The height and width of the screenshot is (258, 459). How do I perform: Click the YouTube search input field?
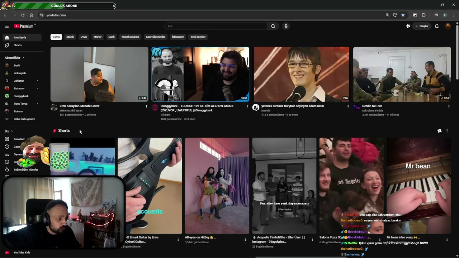pos(216,26)
